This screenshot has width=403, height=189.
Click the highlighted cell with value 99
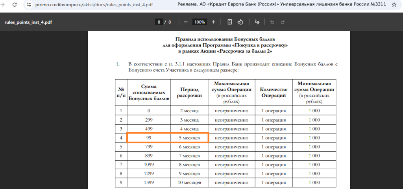point(149,138)
